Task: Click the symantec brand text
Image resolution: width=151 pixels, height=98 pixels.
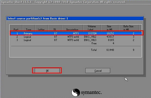Action: (91, 93)
